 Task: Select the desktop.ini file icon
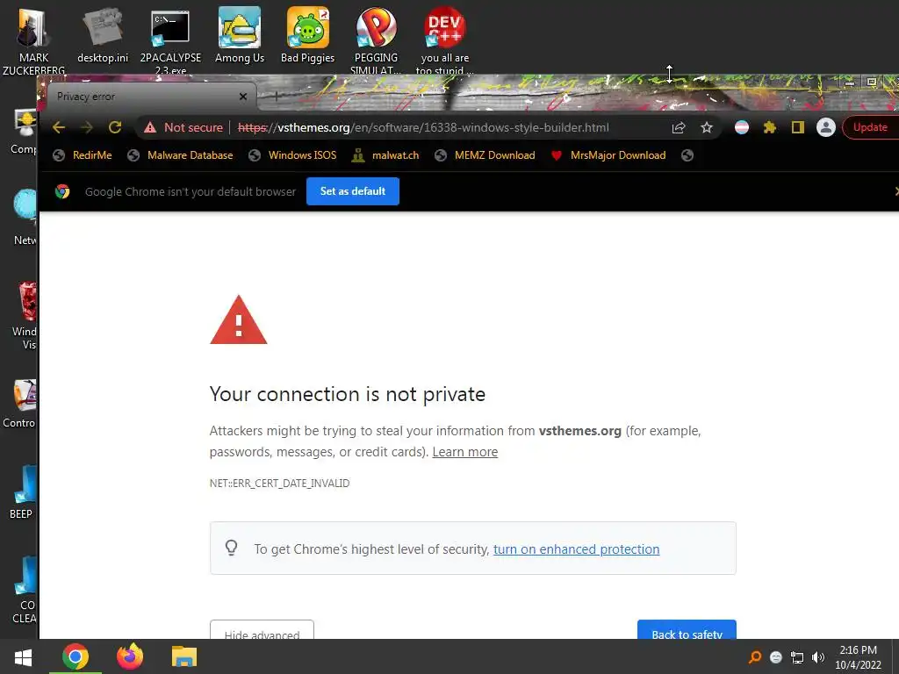(103, 35)
